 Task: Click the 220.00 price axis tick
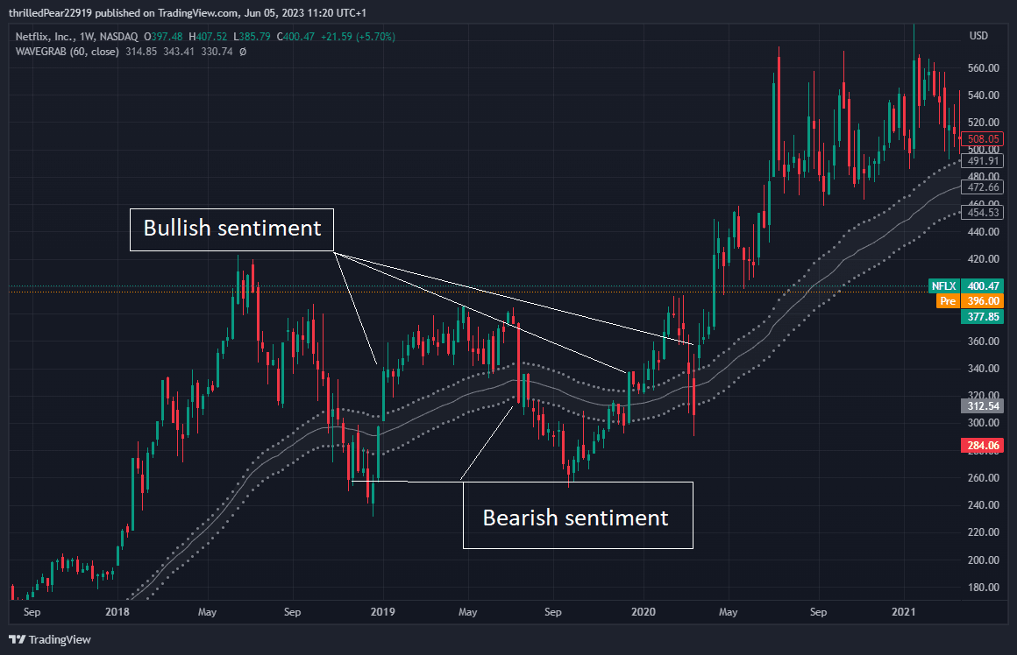tap(984, 532)
